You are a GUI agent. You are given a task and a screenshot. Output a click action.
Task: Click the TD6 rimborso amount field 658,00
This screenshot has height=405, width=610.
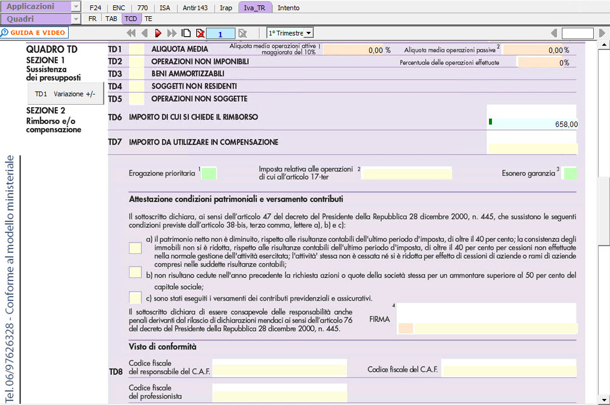click(x=534, y=124)
